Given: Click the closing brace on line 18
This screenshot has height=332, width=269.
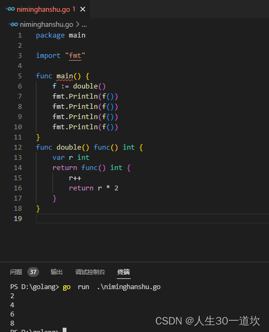Looking at the screenshot, I should click(38, 209).
